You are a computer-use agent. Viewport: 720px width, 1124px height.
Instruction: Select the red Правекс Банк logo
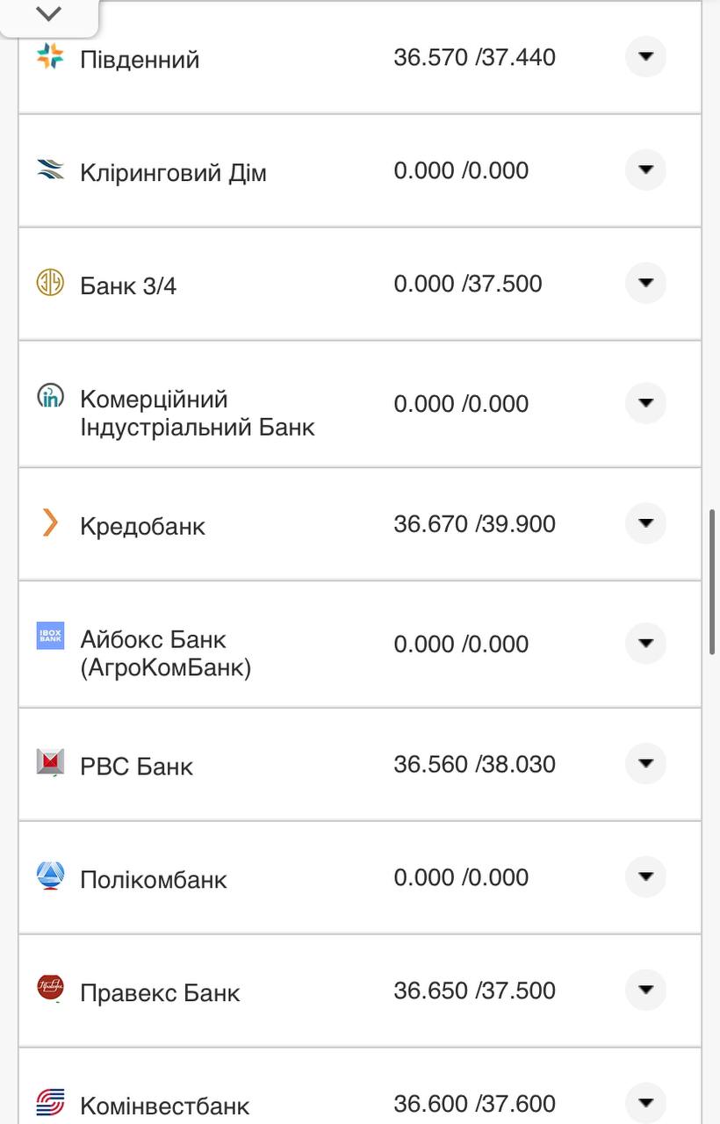tap(50, 987)
